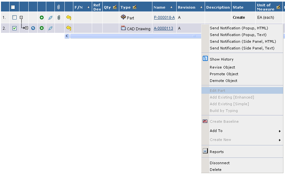
Task: Open the P-000018-A part link
Action: pos(164,18)
